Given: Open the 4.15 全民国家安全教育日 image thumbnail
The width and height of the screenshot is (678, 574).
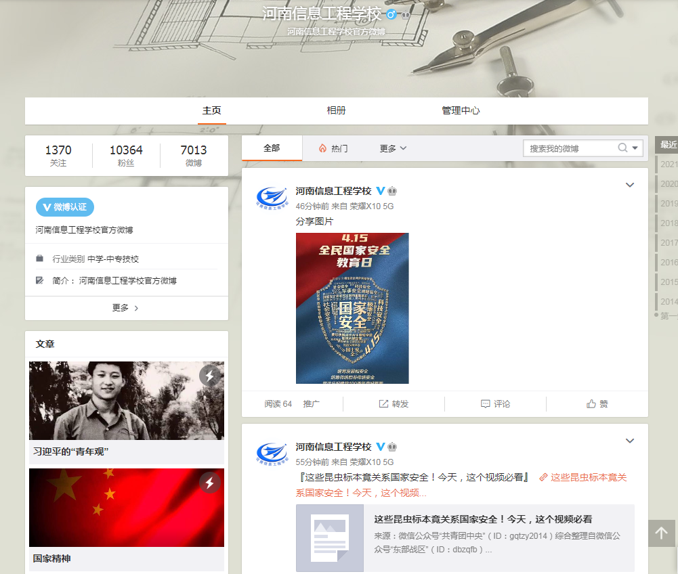Looking at the screenshot, I should [352, 308].
